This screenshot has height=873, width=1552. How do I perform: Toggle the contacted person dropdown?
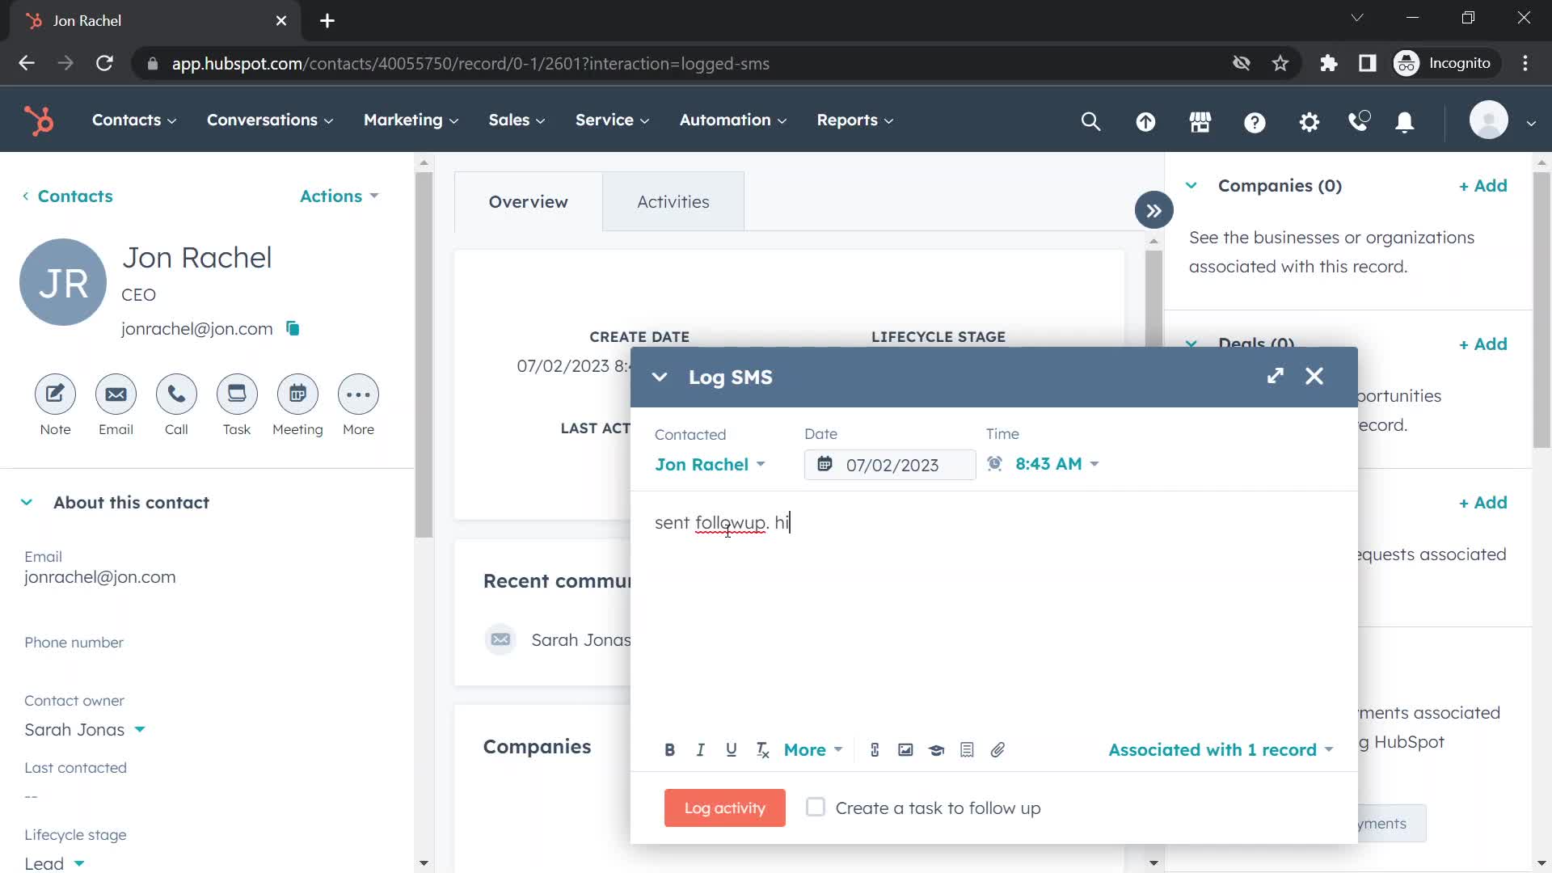(761, 462)
